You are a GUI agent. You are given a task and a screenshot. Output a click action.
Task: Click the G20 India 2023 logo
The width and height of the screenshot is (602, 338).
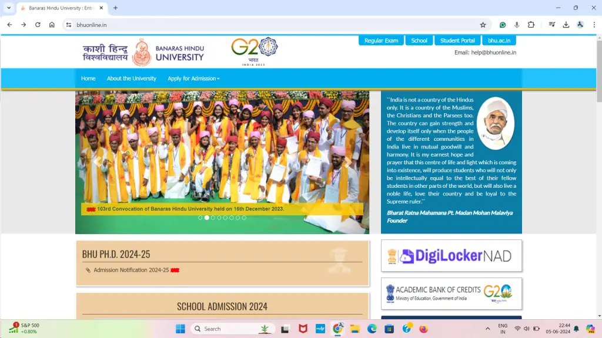pyautogui.click(x=254, y=52)
